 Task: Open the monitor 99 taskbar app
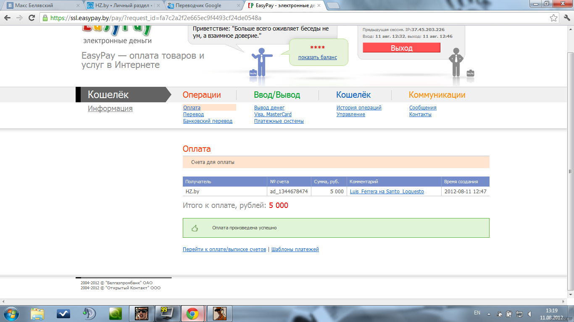167,314
